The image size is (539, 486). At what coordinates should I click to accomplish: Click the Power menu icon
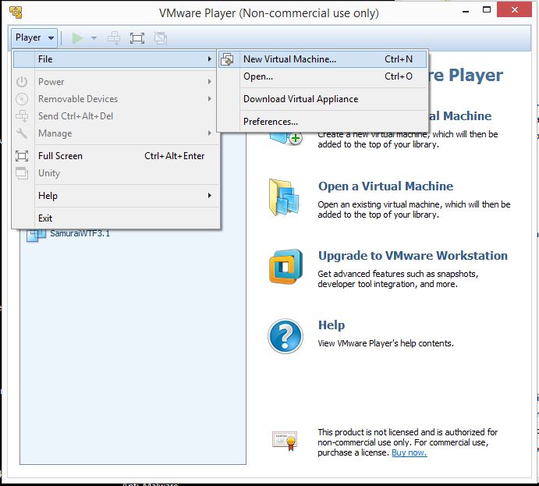point(22,82)
